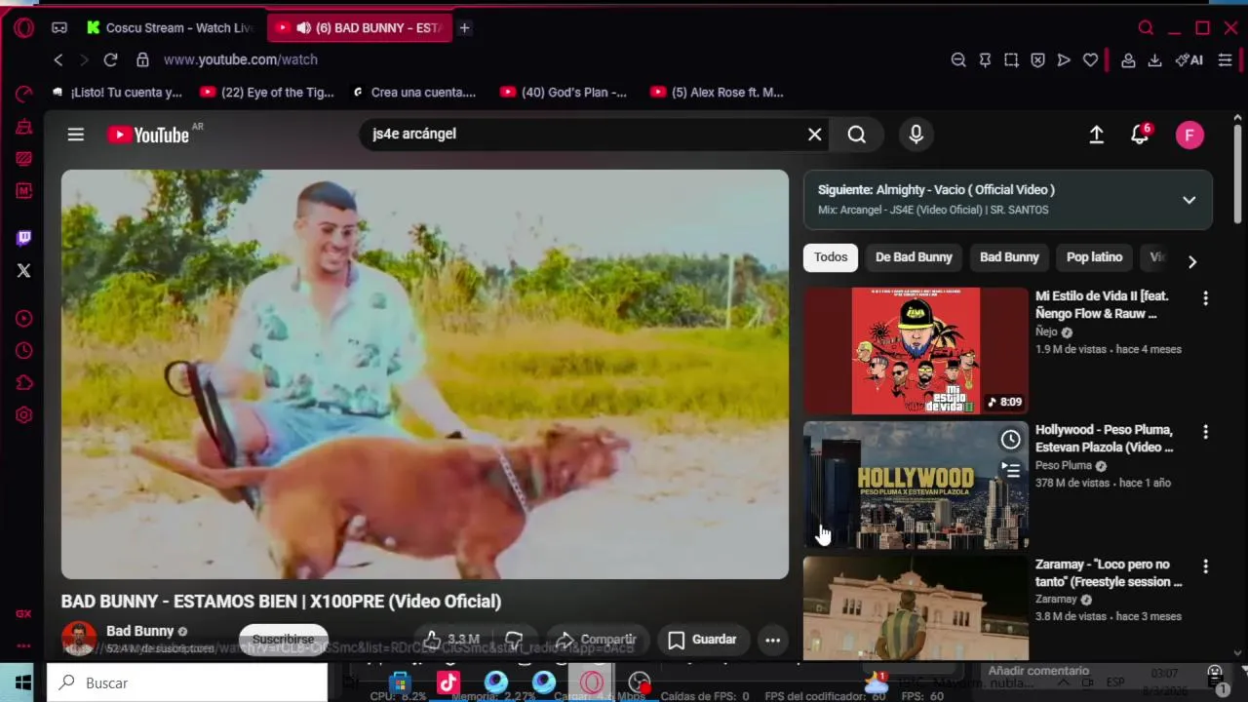Show more filter chips with right arrow
This screenshot has width=1248, height=702.
(x=1191, y=261)
